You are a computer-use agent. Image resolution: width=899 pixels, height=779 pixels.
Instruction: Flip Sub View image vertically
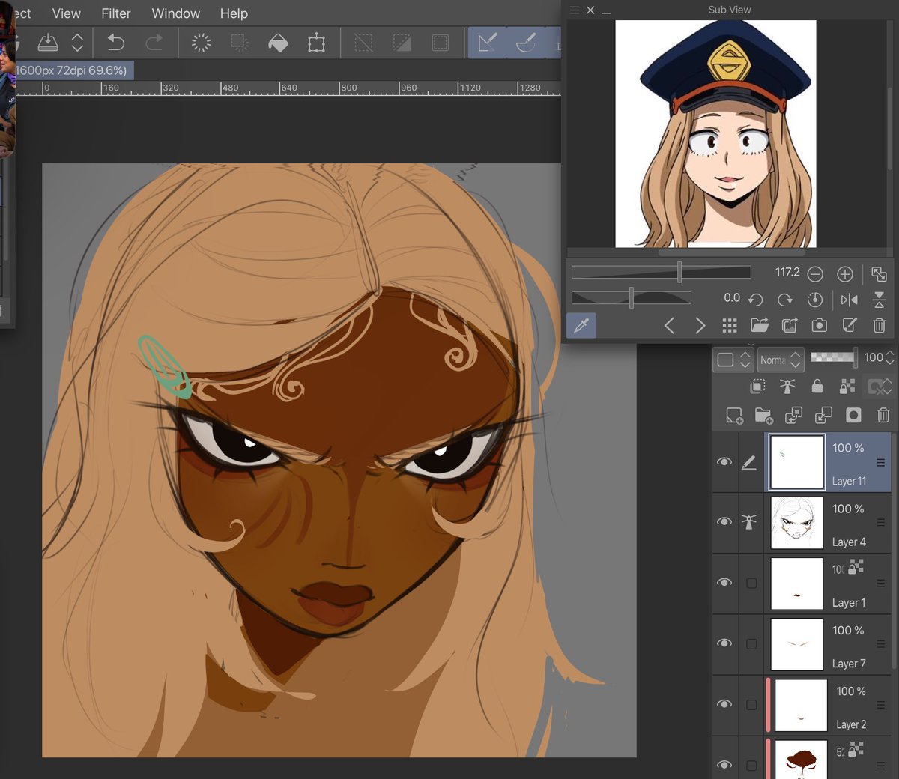[x=880, y=300]
